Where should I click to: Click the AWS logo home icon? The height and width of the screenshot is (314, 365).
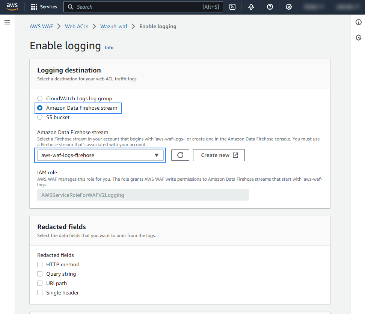tap(12, 7)
